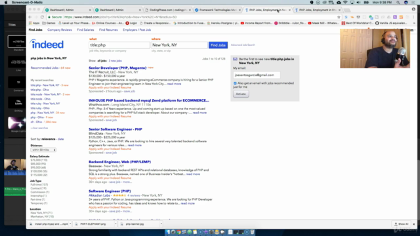
Task: Open the Distance within miles dropdown
Action: 43,150
